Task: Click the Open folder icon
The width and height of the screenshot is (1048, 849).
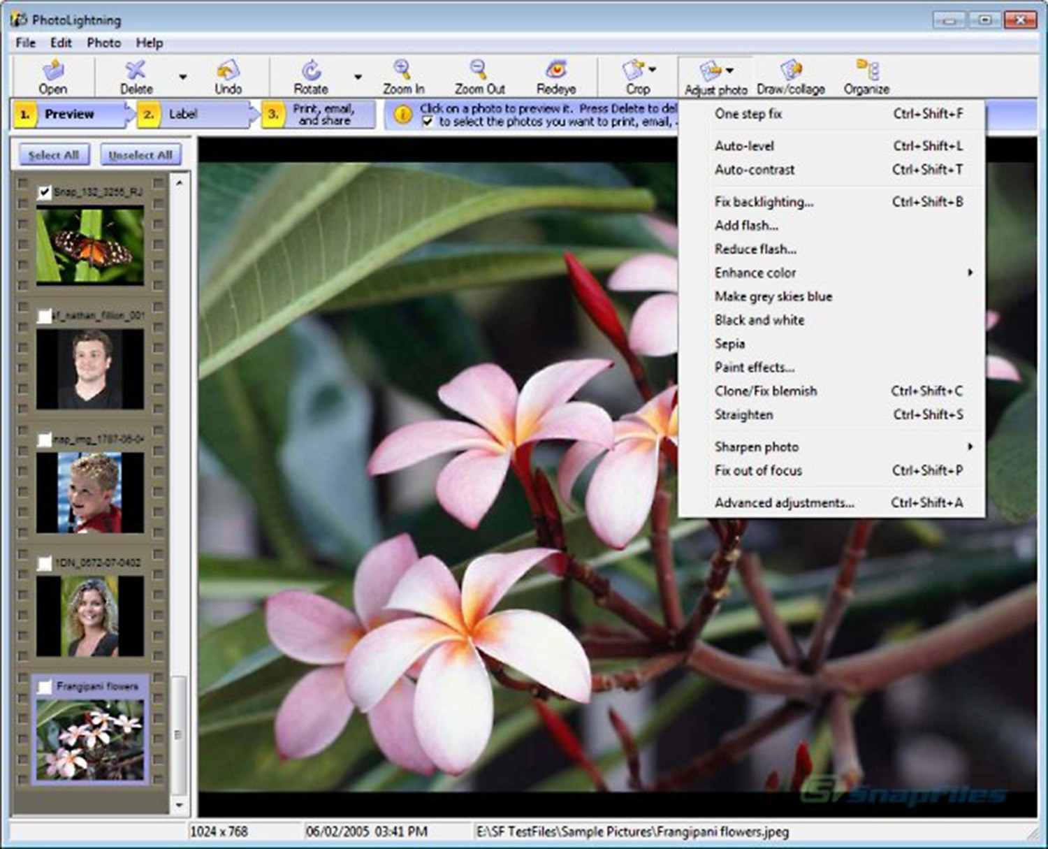Action: [53, 70]
